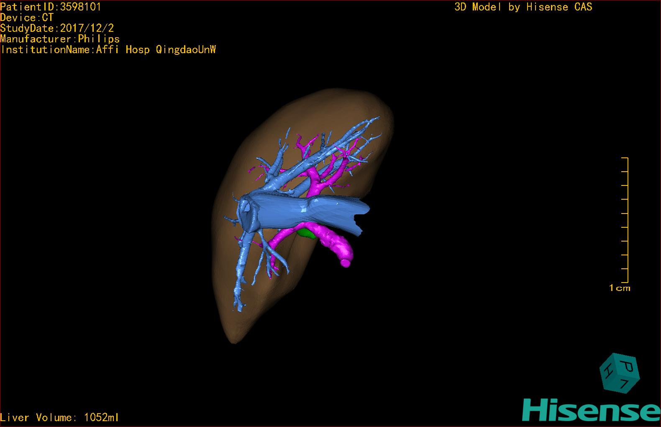The width and height of the screenshot is (661, 427).
Task: Click the thick magenta vessel's rounded lower end
Action: pyautogui.click(x=346, y=262)
